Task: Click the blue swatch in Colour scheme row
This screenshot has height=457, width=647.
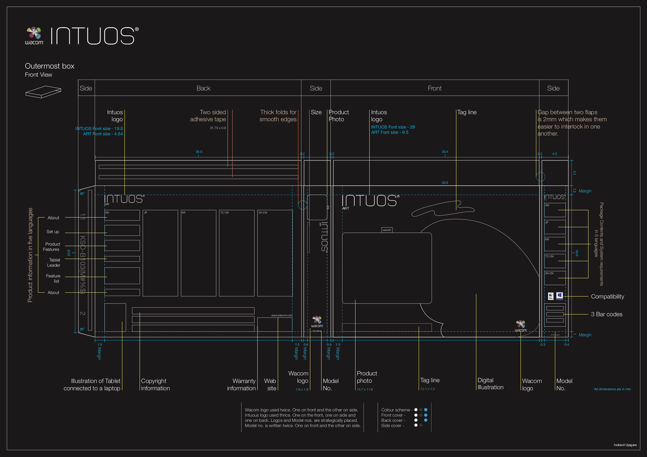Action: (426, 410)
